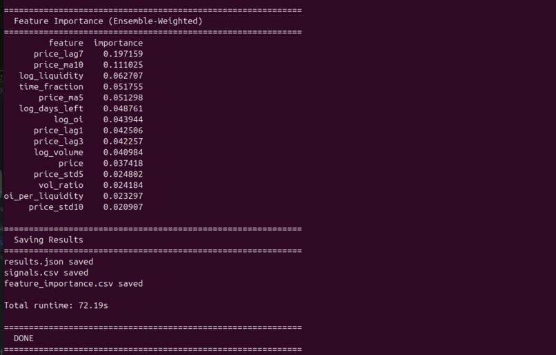The height and width of the screenshot is (355, 556).
Task: Select the 'results.json saved' line
Action: point(48,262)
